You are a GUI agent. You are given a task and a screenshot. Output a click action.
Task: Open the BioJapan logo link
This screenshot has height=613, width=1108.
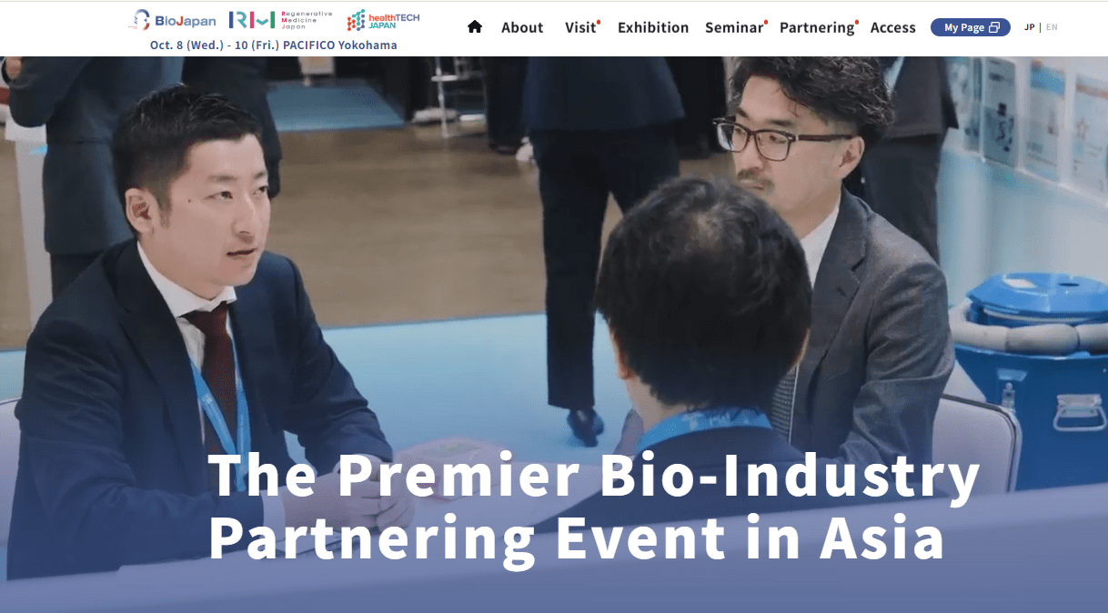[x=173, y=20]
